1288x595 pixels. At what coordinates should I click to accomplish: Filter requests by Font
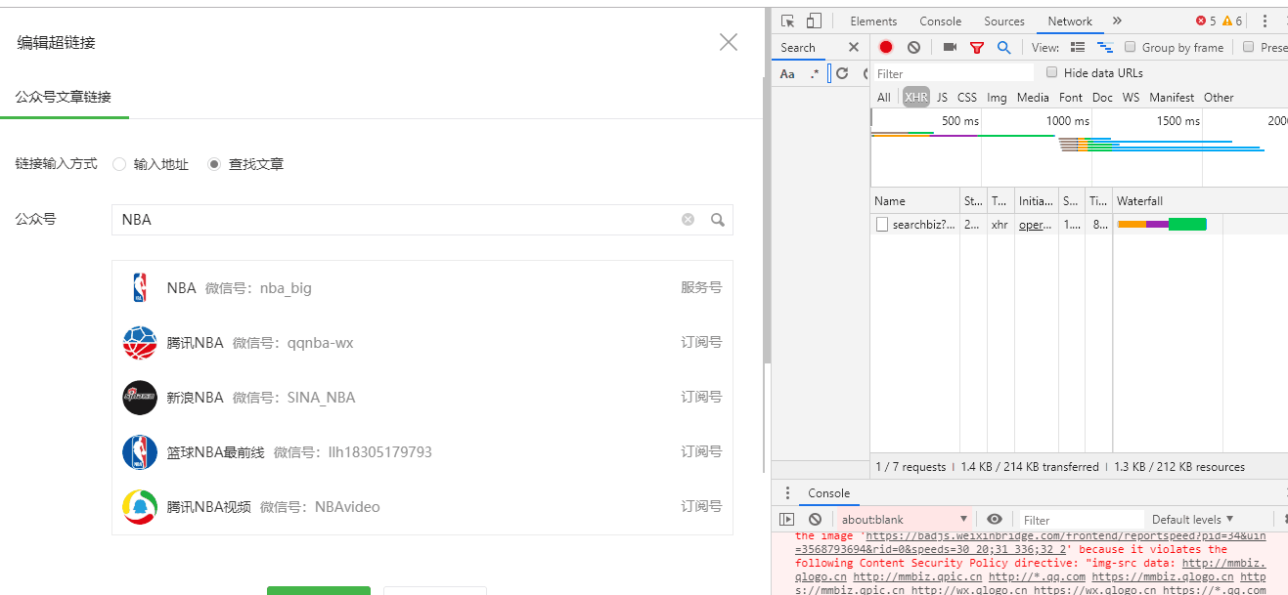tap(1071, 98)
